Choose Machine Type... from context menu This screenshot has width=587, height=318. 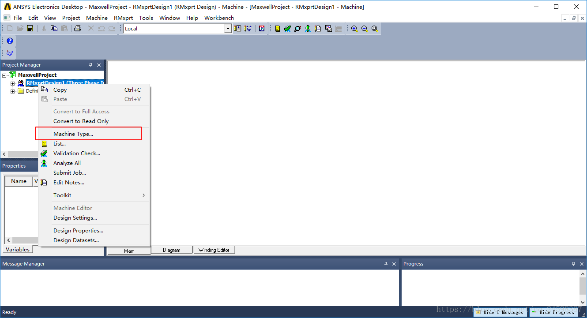(x=94, y=134)
